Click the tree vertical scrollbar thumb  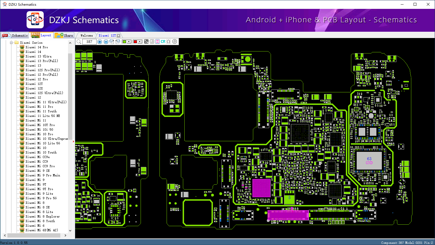(70, 96)
